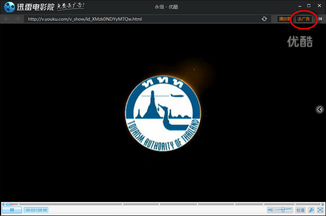Minimize the Xunlei Cinema window
The width and height of the screenshot is (326, 216).
299,6
